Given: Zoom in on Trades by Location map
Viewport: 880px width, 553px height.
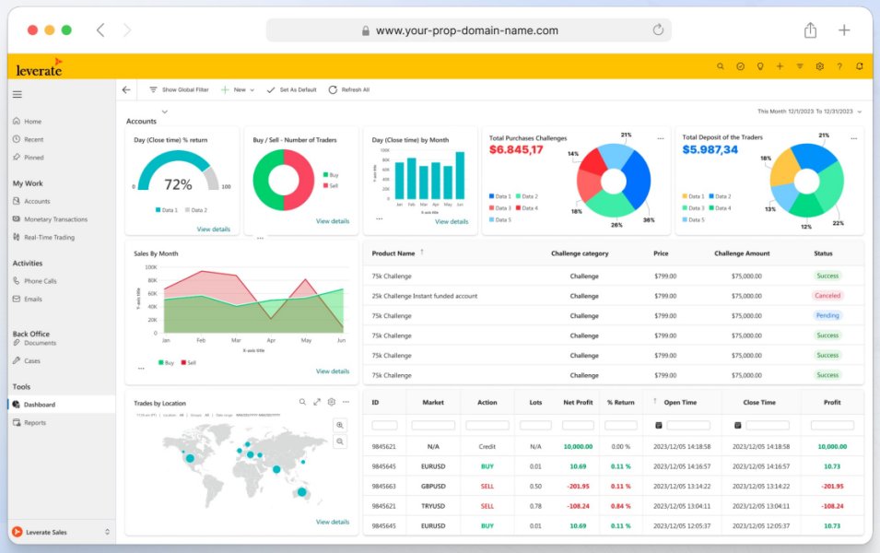Looking at the screenshot, I should tap(340, 425).
